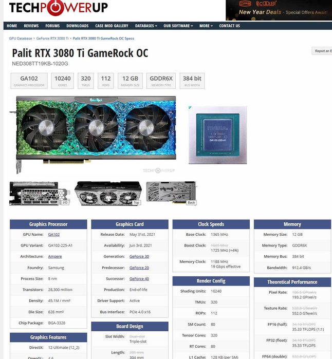Open the REVIEWS menu item
The image size is (332, 359).
(x=31, y=26)
